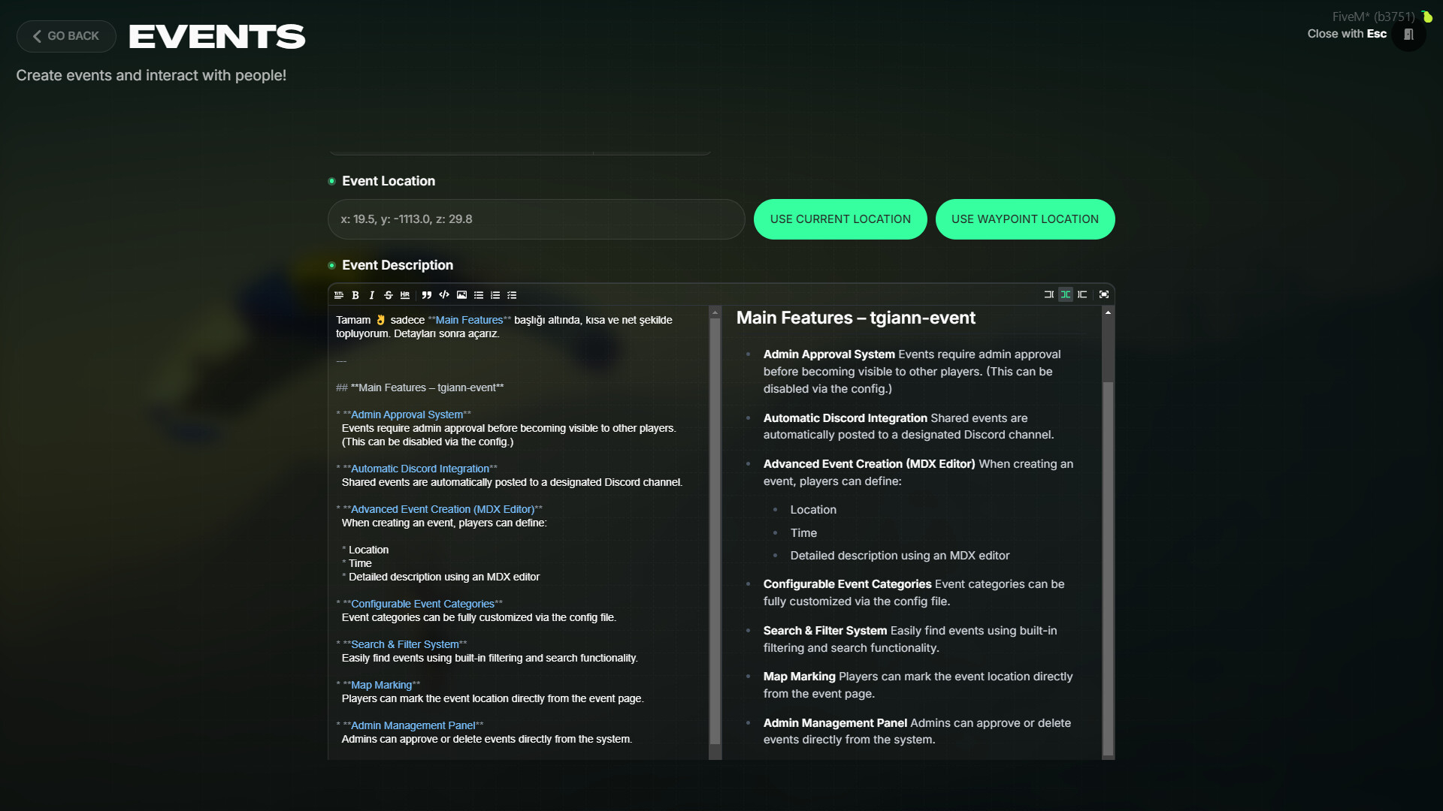Add a checked task list
Screen dimensions: 1443x811
pos(512,295)
